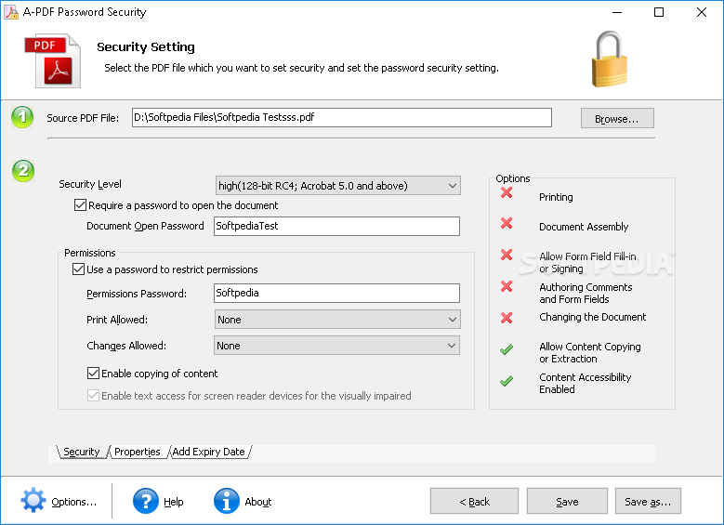The image size is (724, 525).
Task: Click the Security Setting heading
Action: click(146, 47)
